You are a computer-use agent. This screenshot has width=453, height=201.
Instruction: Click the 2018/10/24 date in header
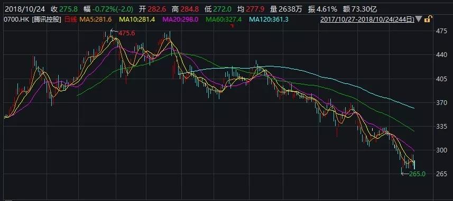[25, 9]
